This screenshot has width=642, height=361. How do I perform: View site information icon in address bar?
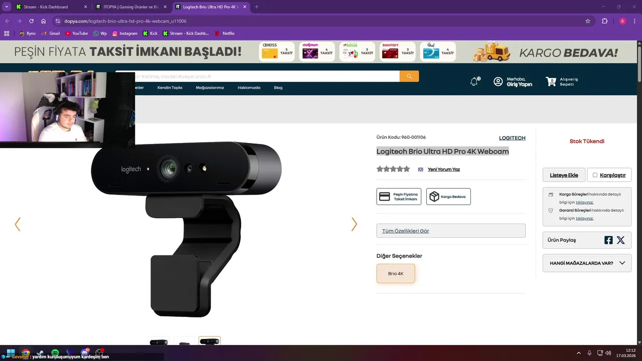tap(58, 21)
